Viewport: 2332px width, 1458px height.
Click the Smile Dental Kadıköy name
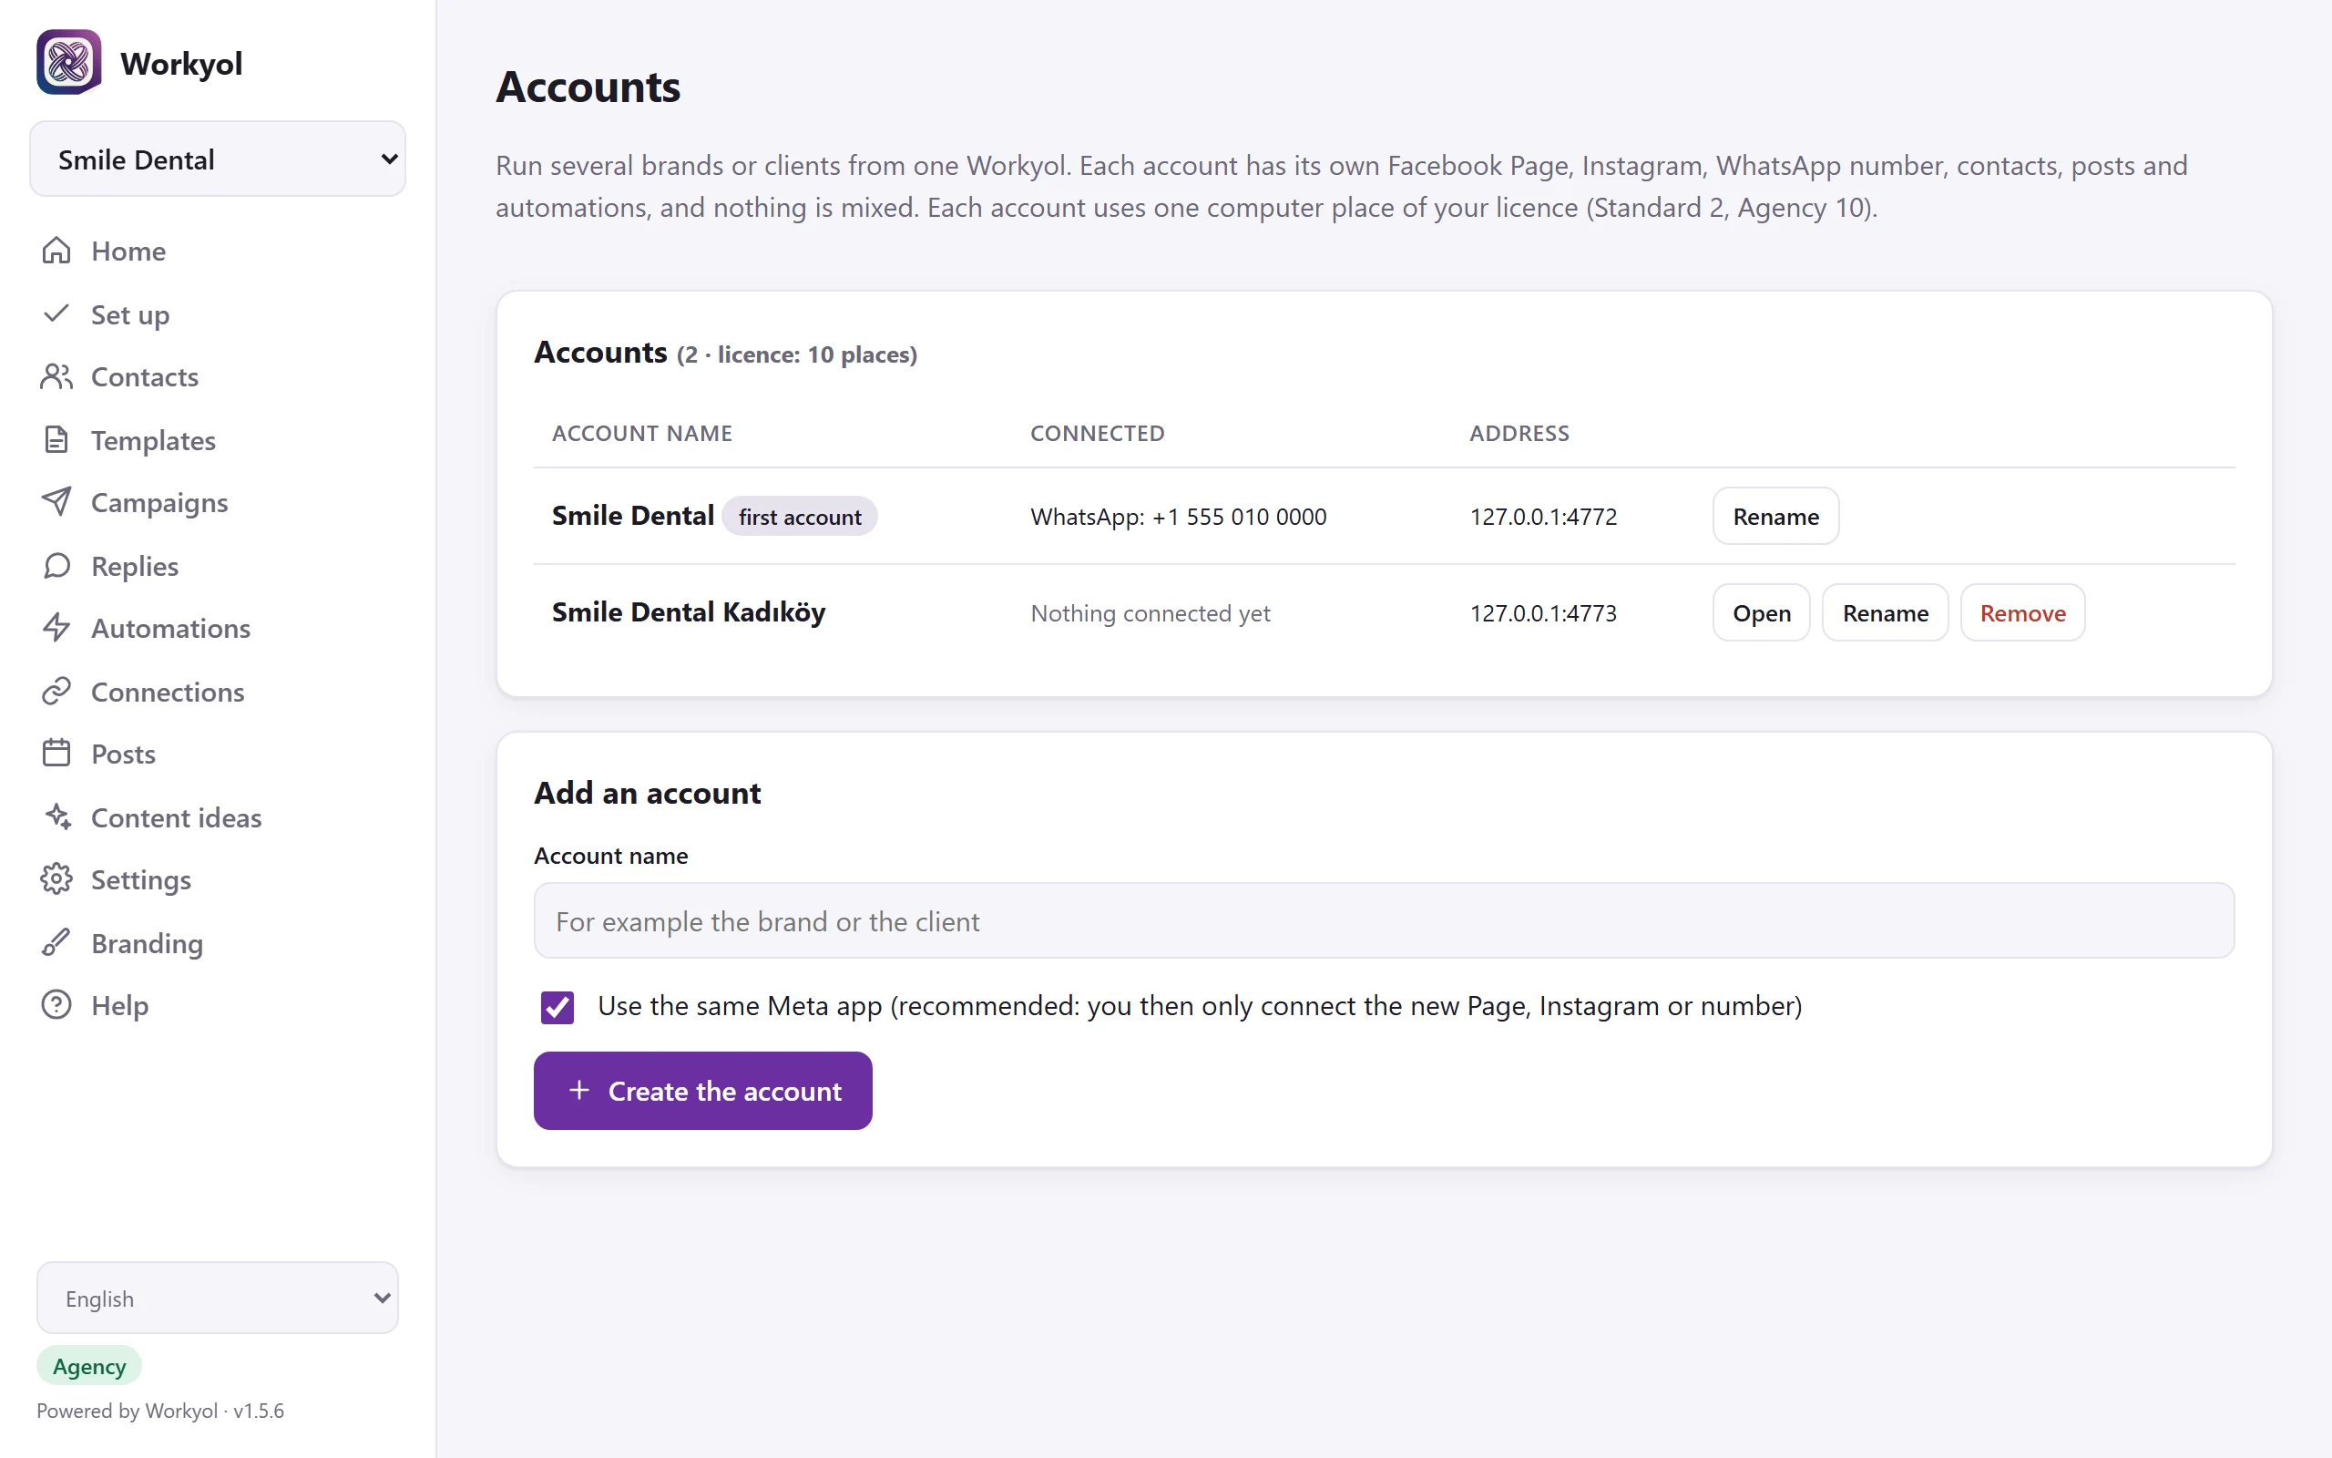tap(688, 612)
